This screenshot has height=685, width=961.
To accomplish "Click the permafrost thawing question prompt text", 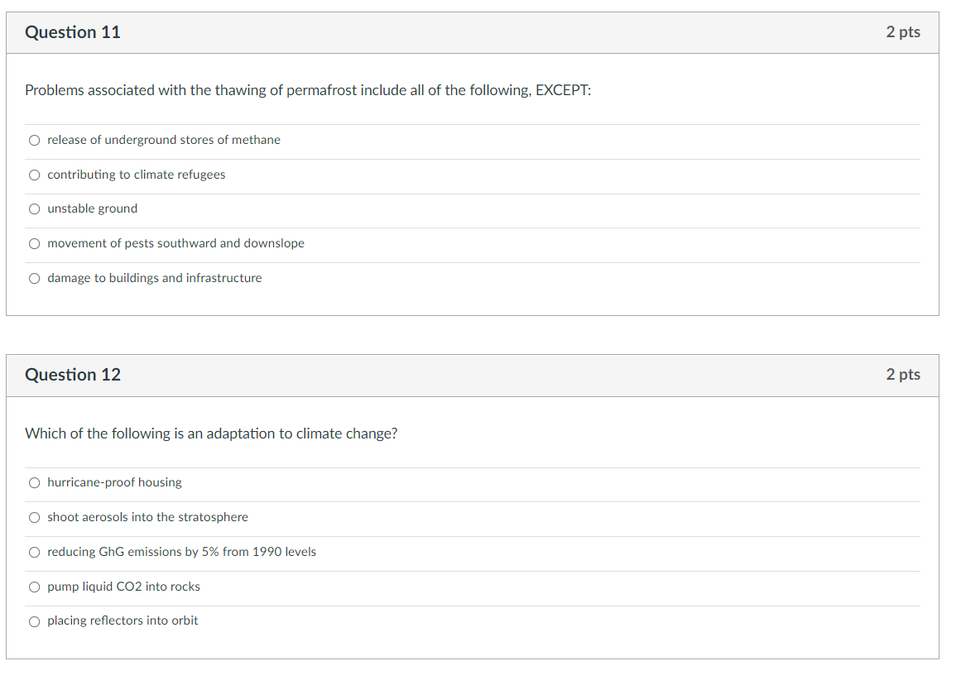I will coord(308,91).
